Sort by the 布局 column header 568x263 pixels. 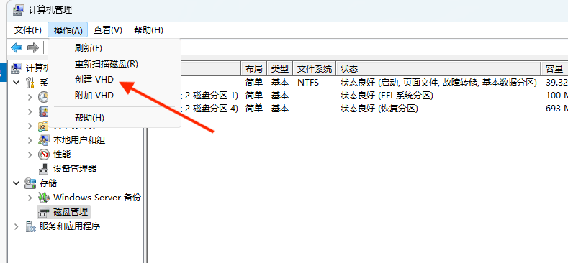254,68
